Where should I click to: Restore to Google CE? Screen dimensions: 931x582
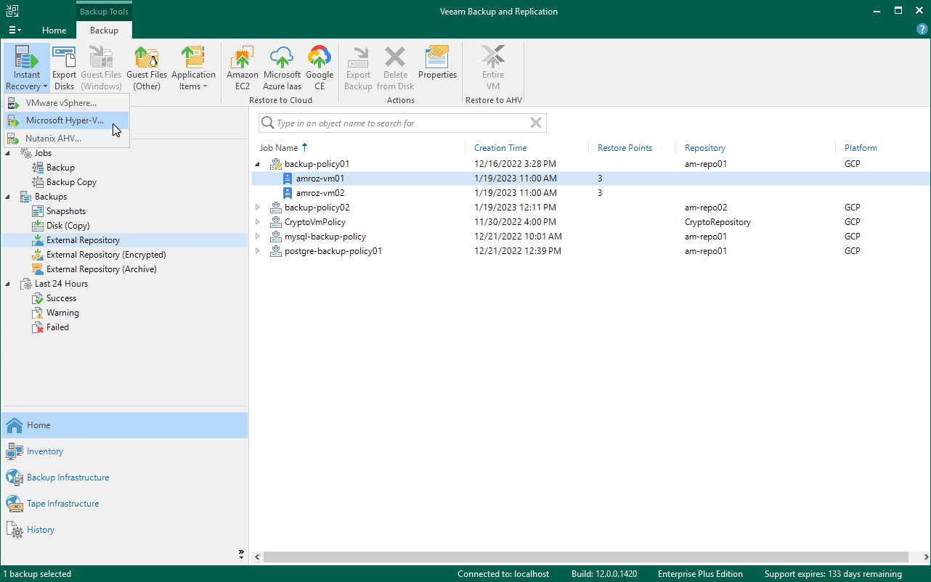coord(320,67)
